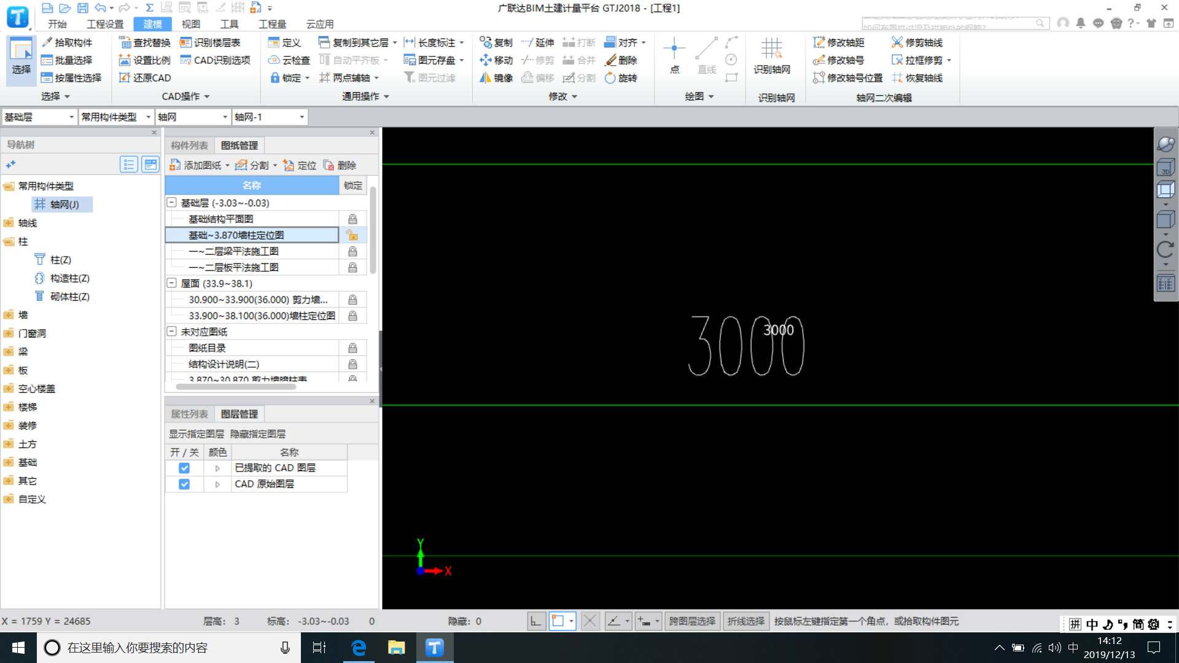Open the 添加图纸 dropdown arrow
Image resolution: width=1179 pixels, height=663 pixels.
(227, 165)
